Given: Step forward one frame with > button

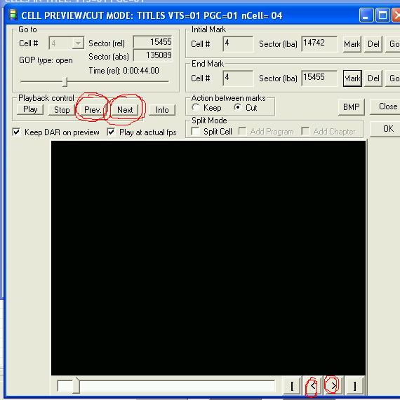Looking at the screenshot, I should click(x=333, y=385).
